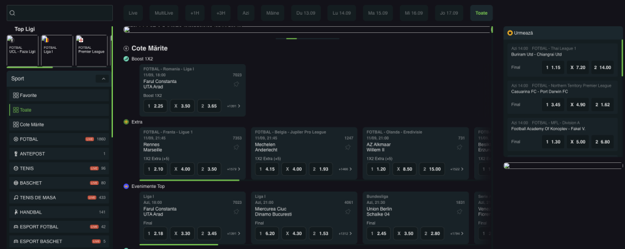The width and height of the screenshot is (625, 249).
Task: Bet on draw 4.00 Rennes Marseille
Action: point(182,169)
